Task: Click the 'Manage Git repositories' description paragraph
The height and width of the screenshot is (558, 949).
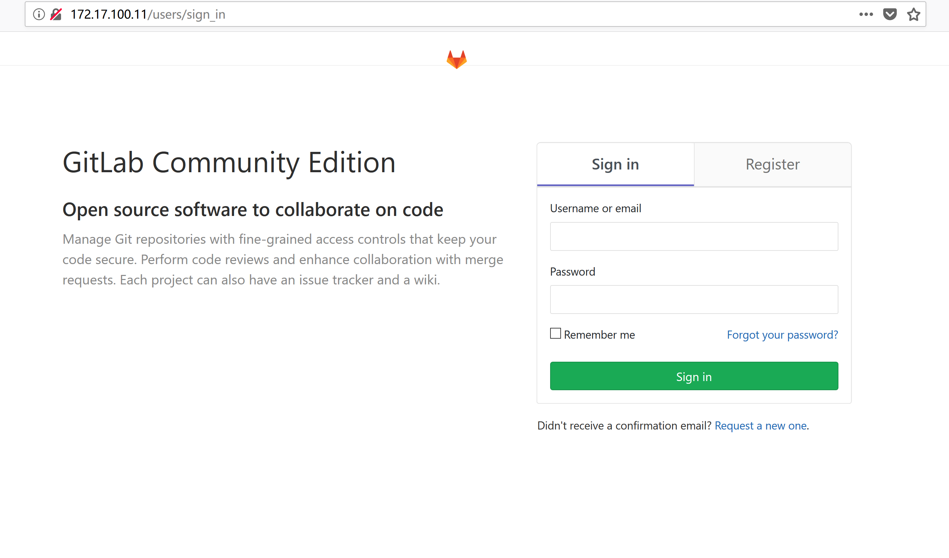Action: tap(283, 259)
